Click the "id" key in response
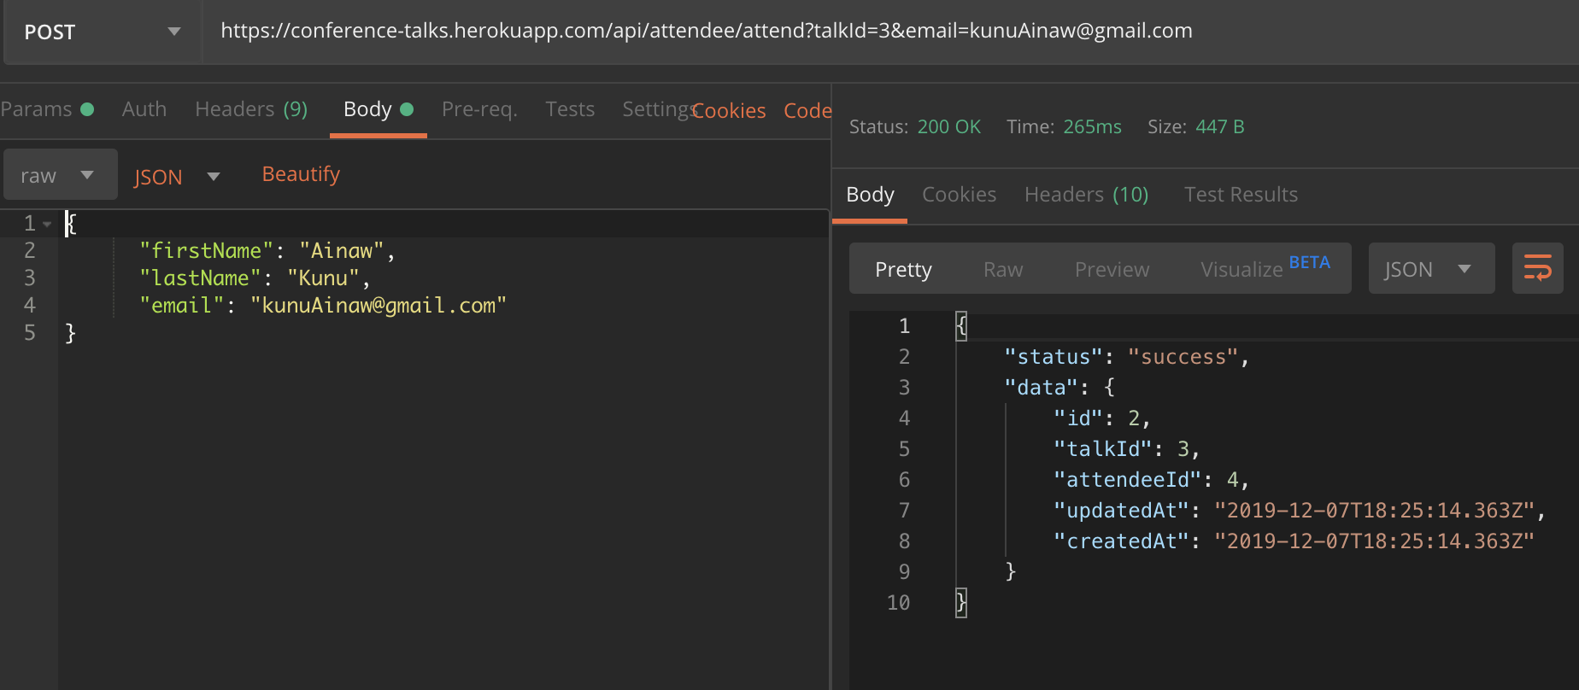 [1078, 418]
